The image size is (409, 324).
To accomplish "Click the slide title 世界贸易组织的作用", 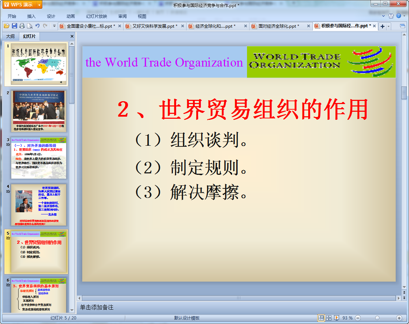I will coord(242,109).
